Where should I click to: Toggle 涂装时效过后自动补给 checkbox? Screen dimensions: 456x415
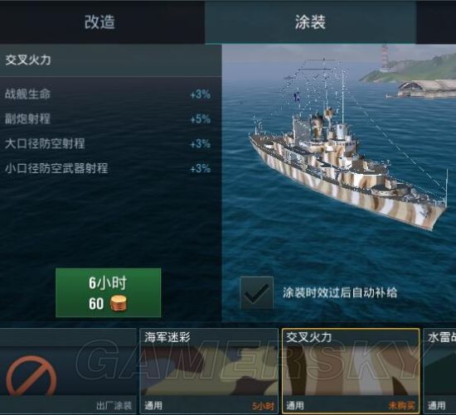256,293
